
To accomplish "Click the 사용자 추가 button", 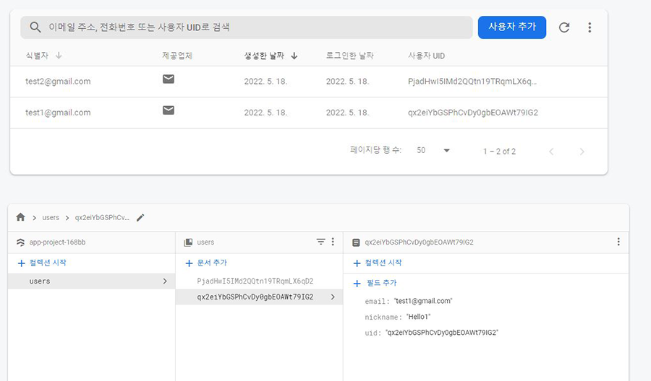I will (x=512, y=27).
